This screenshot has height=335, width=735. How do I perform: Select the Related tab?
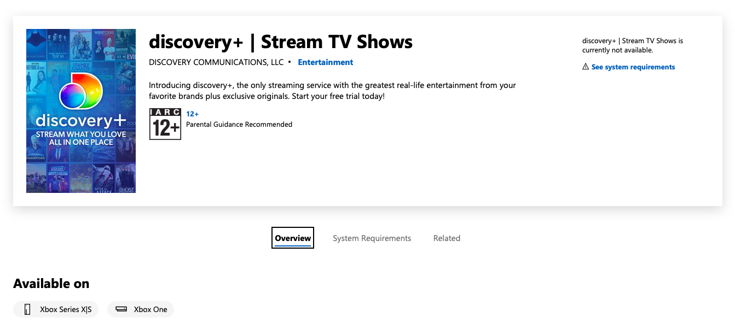447,238
